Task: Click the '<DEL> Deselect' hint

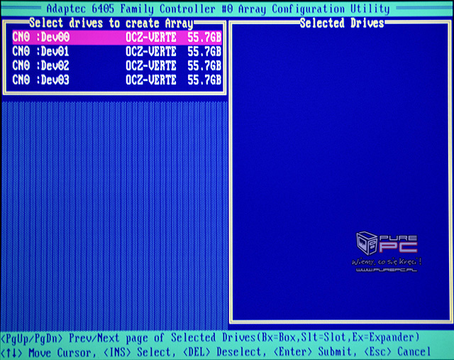Action: click(224, 352)
